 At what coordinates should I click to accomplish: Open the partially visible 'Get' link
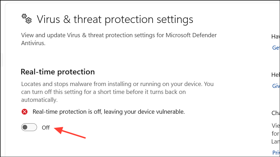[276, 48]
